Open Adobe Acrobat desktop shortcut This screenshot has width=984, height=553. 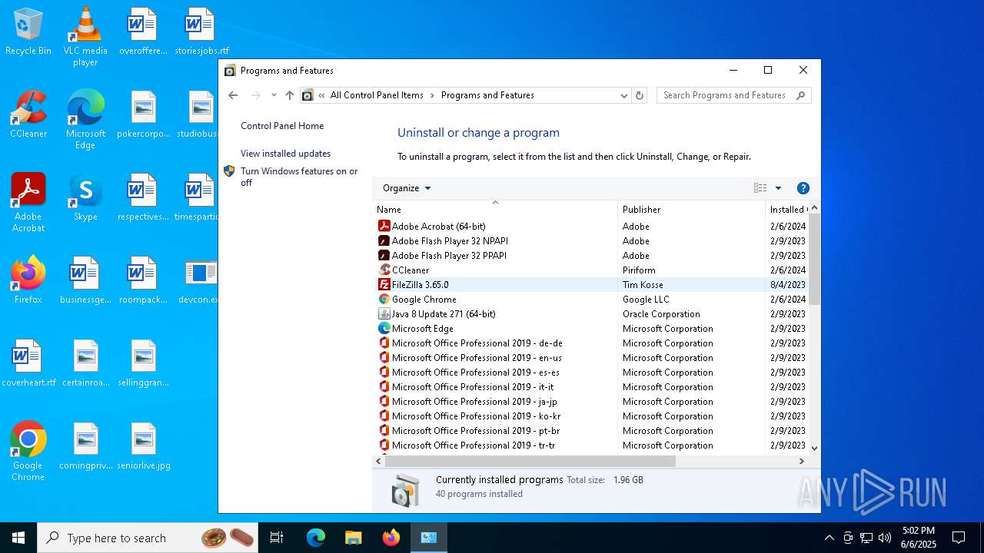tap(28, 203)
